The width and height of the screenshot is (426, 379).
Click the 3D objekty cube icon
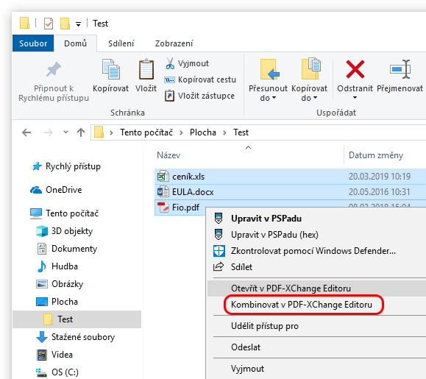(42, 231)
